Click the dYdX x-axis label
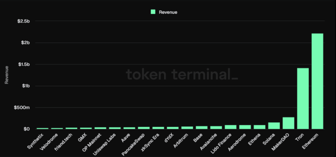The width and height of the screenshot is (336, 157). (x=168, y=138)
